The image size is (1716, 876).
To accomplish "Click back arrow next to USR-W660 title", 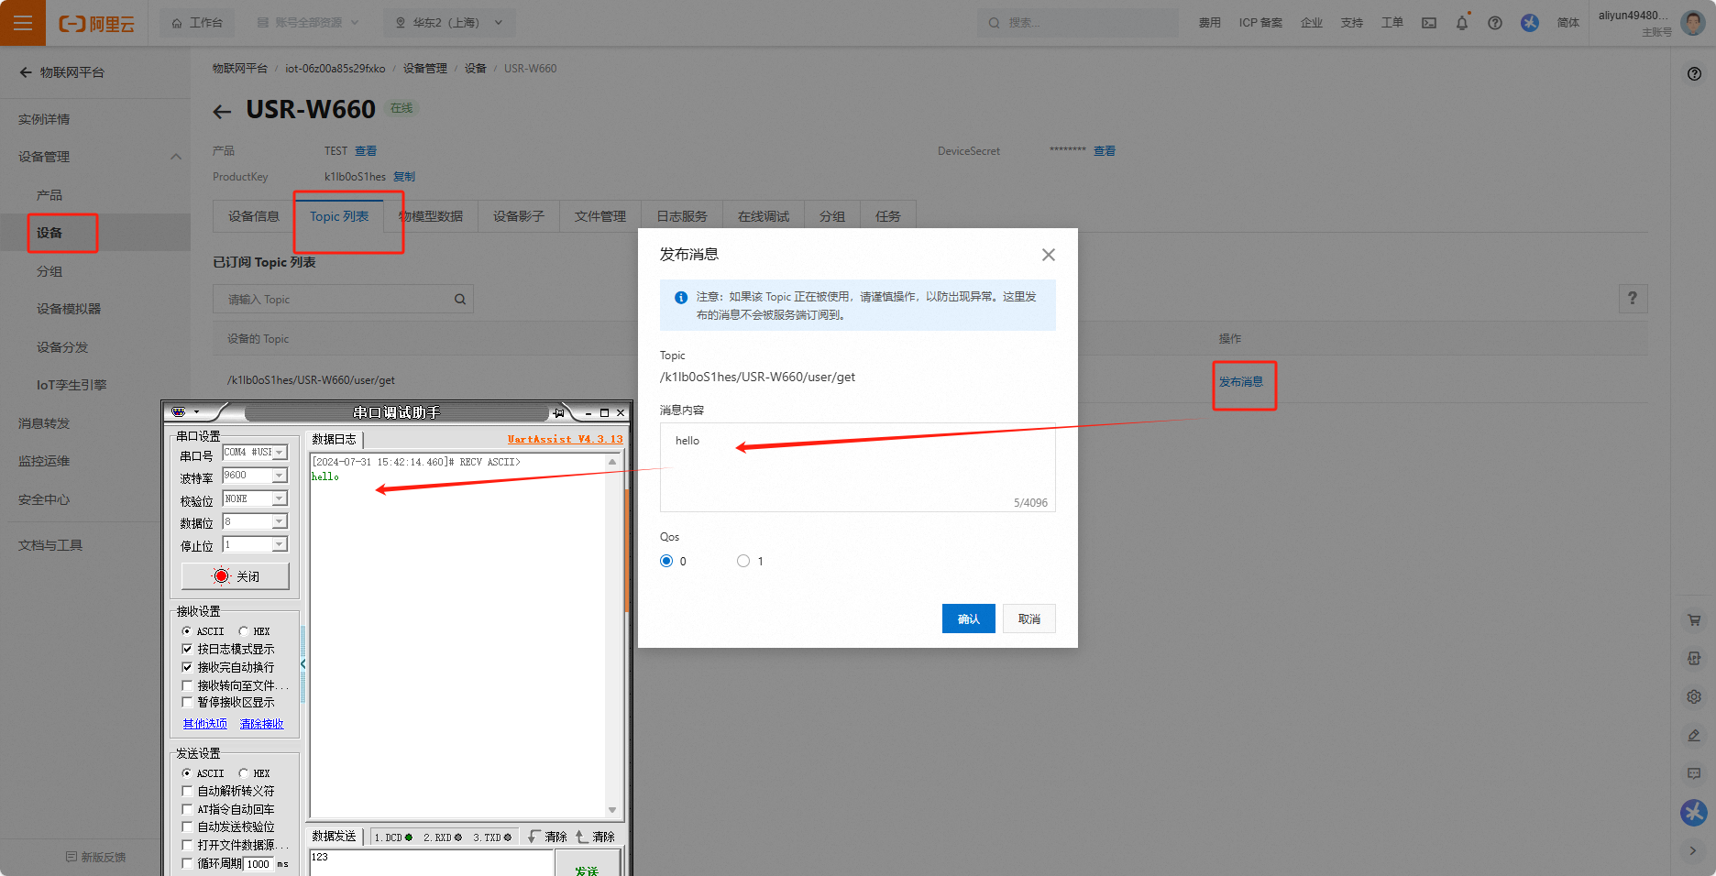I will 222,112.
